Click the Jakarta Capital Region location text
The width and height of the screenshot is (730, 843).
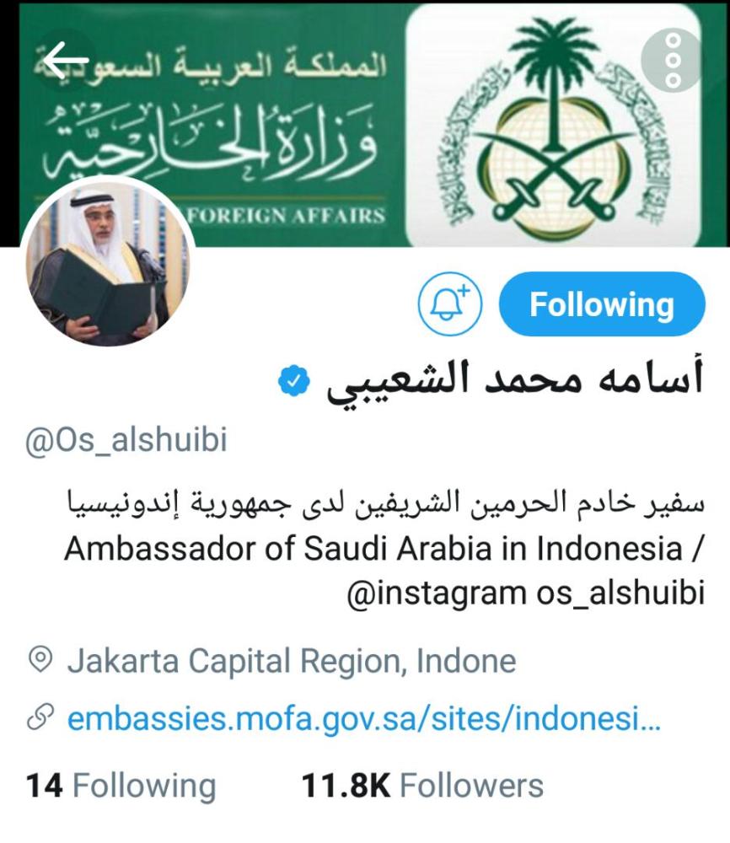click(292, 661)
